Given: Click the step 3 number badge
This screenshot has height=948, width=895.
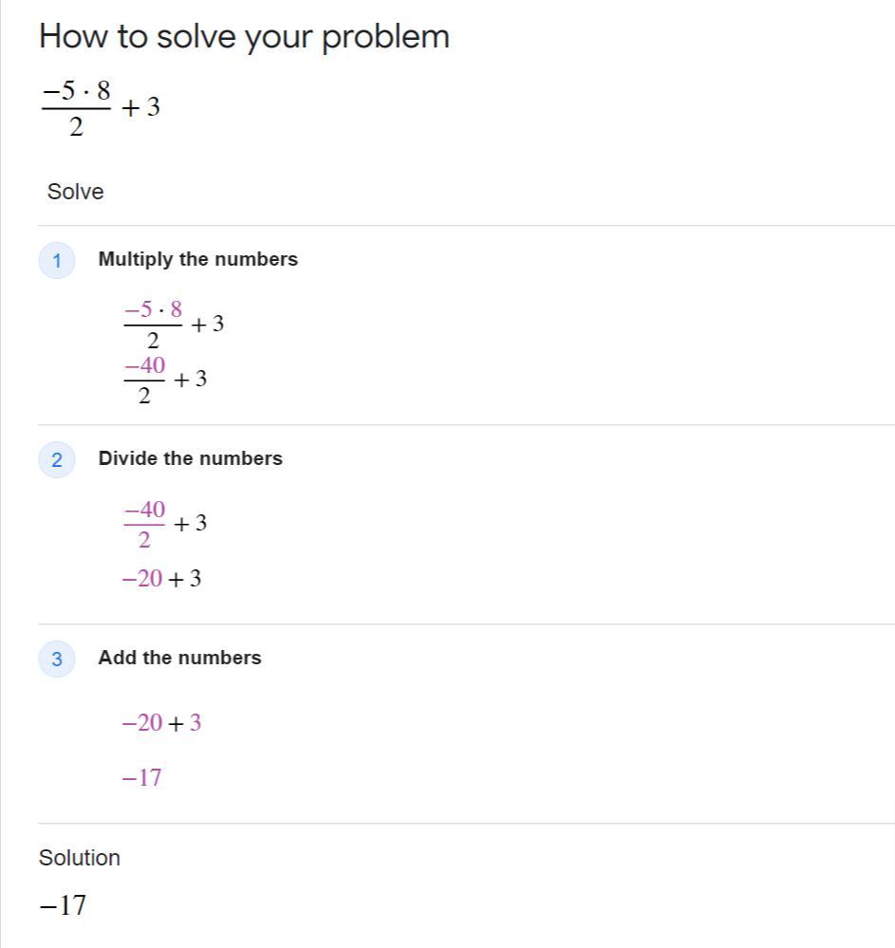Looking at the screenshot, I should [x=57, y=660].
